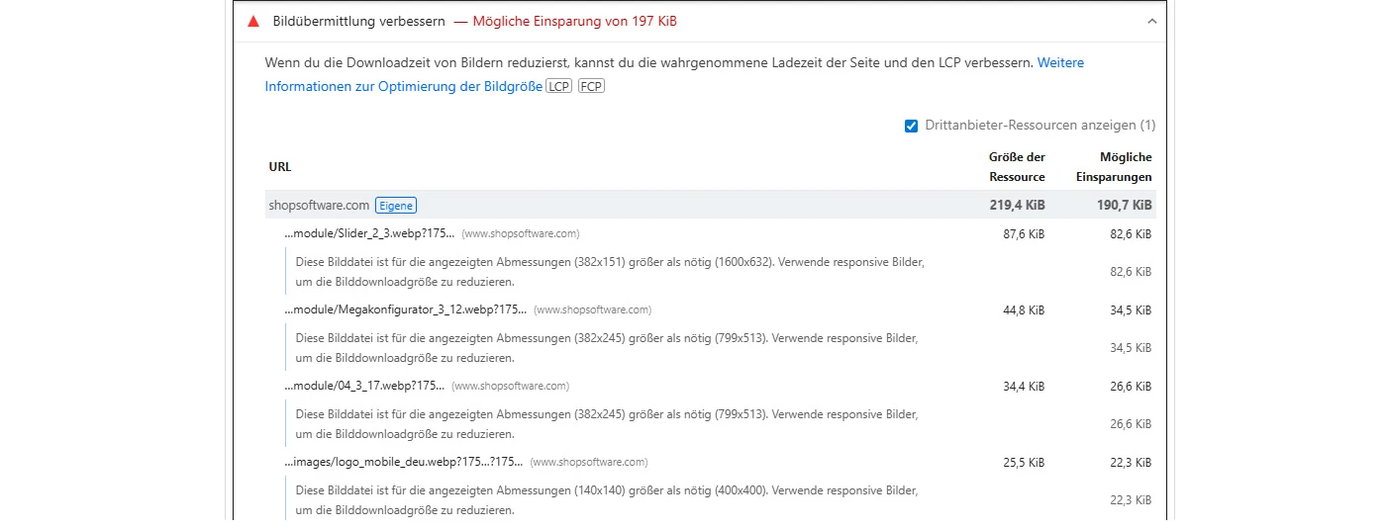Click the Größe der Ressource column header
1386x530 pixels.
pyautogui.click(x=1017, y=167)
